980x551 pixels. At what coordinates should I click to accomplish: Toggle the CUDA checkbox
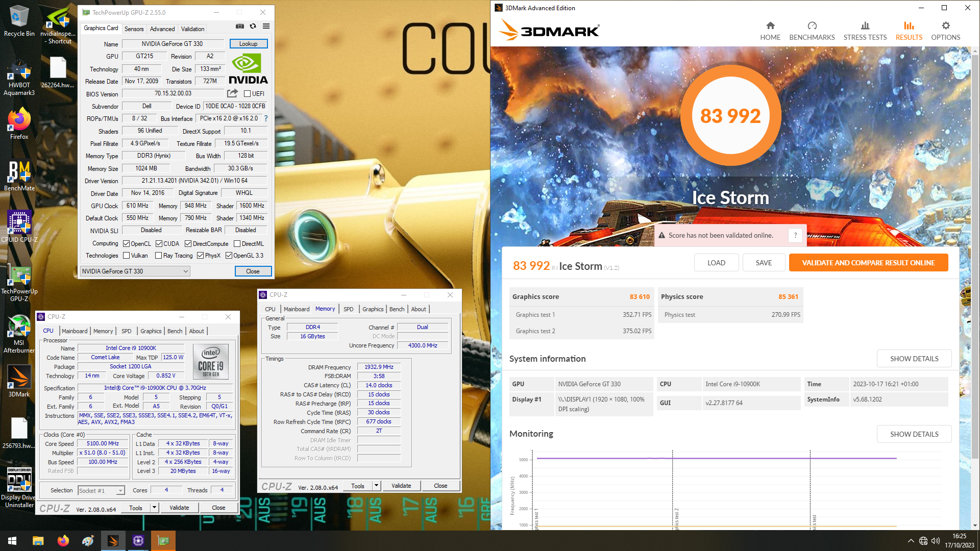pyautogui.click(x=159, y=244)
